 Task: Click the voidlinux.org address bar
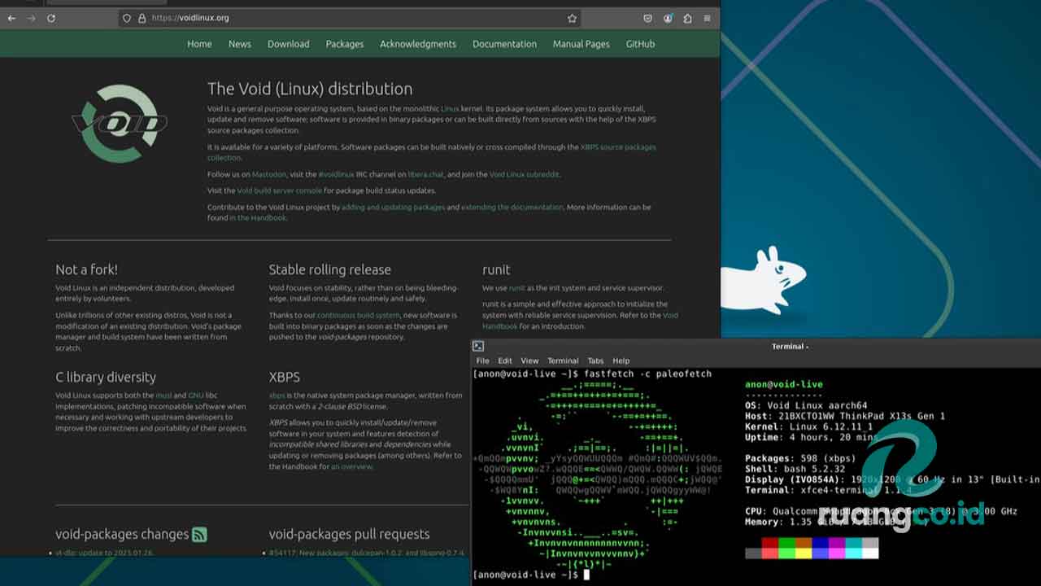coord(350,18)
